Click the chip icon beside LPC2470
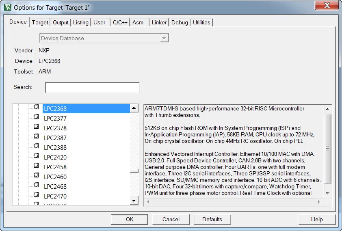Image resolution: width=342 pixels, height=231 pixels. click(36, 194)
